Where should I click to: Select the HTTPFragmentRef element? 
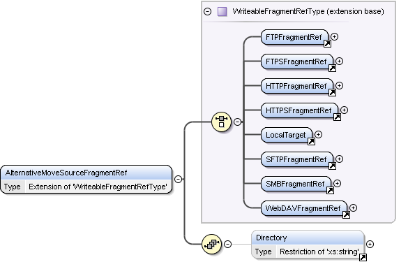click(297, 86)
